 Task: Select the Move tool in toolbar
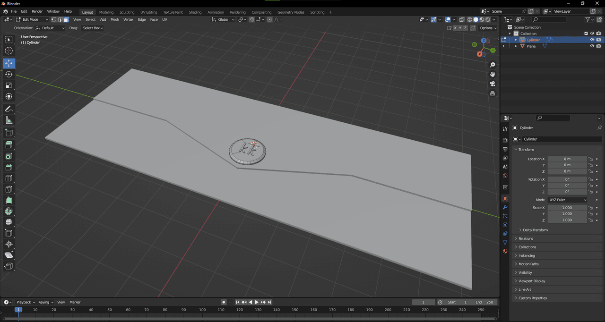coord(9,63)
